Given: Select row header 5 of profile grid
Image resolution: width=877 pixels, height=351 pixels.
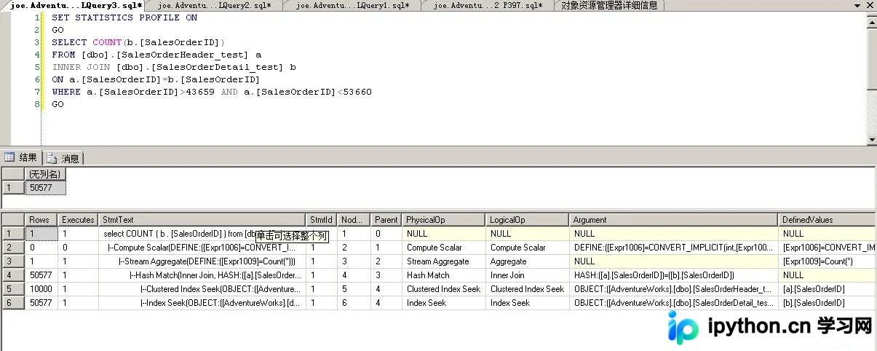Looking at the screenshot, I should tap(13, 289).
